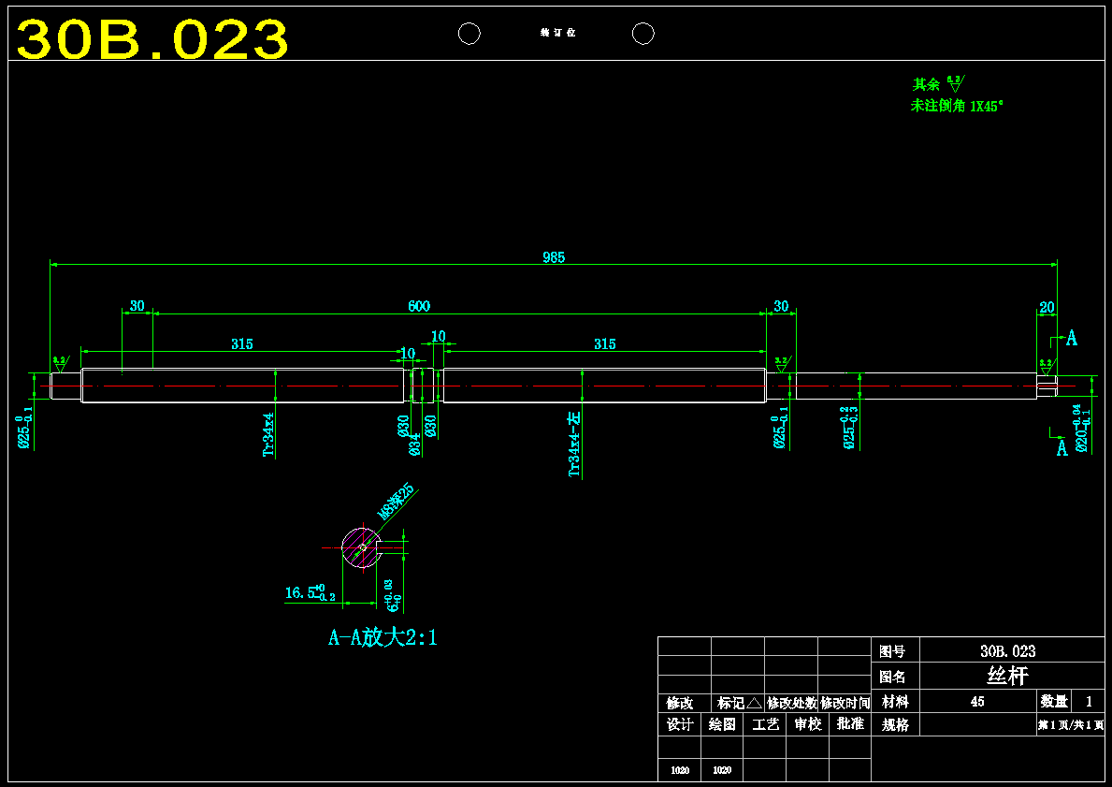Image resolution: width=1112 pixels, height=787 pixels.
Task: Click the Tr34x4-左 left-hand thread callout
Action: tap(574, 443)
